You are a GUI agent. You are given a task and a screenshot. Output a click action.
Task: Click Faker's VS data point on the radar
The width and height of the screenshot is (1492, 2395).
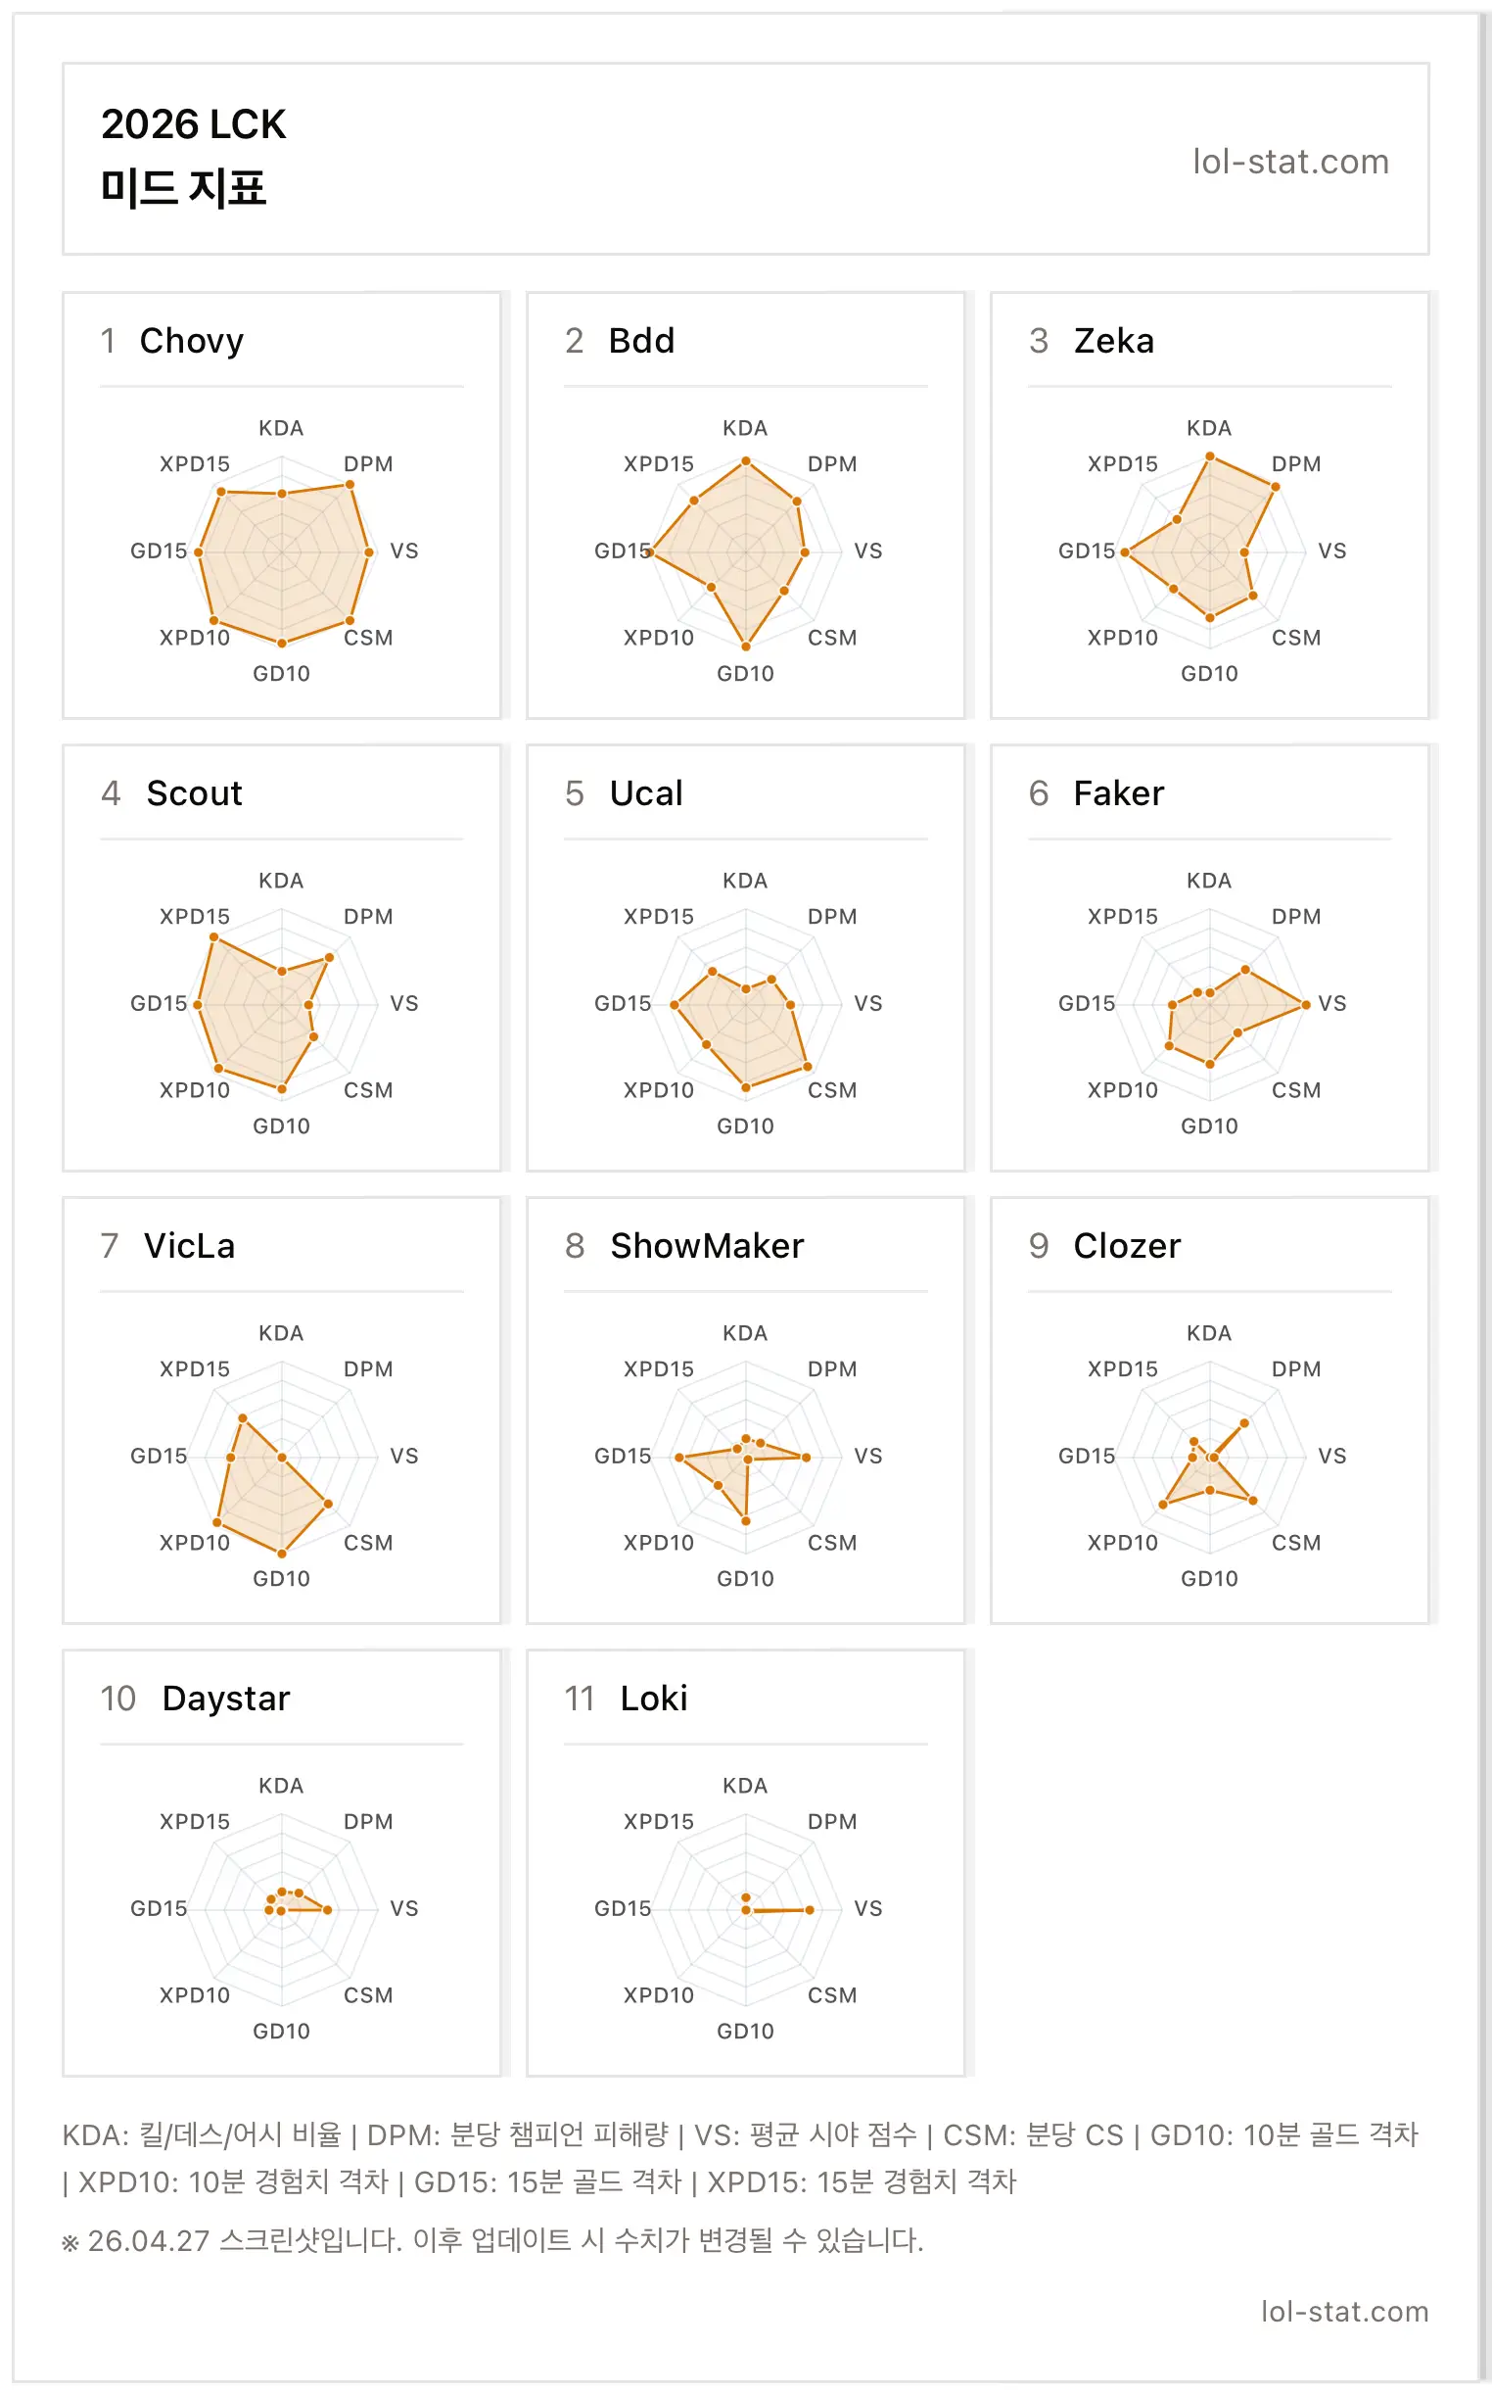pos(1306,1004)
